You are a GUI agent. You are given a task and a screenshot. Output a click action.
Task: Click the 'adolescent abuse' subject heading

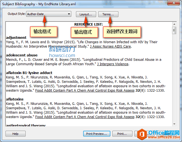22,55
